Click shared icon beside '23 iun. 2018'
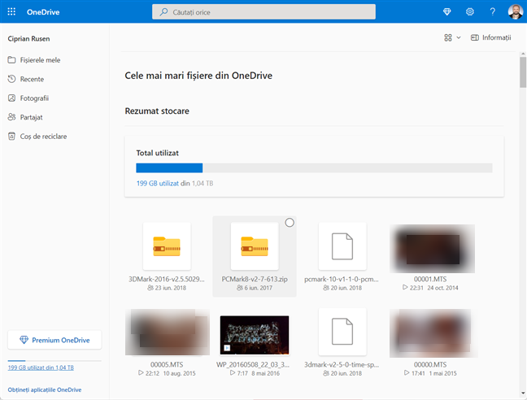This screenshot has width=527, height=400. click(x=150, y=288)
